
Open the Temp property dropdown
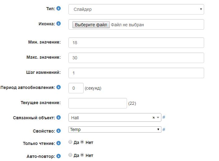point(115,129)
